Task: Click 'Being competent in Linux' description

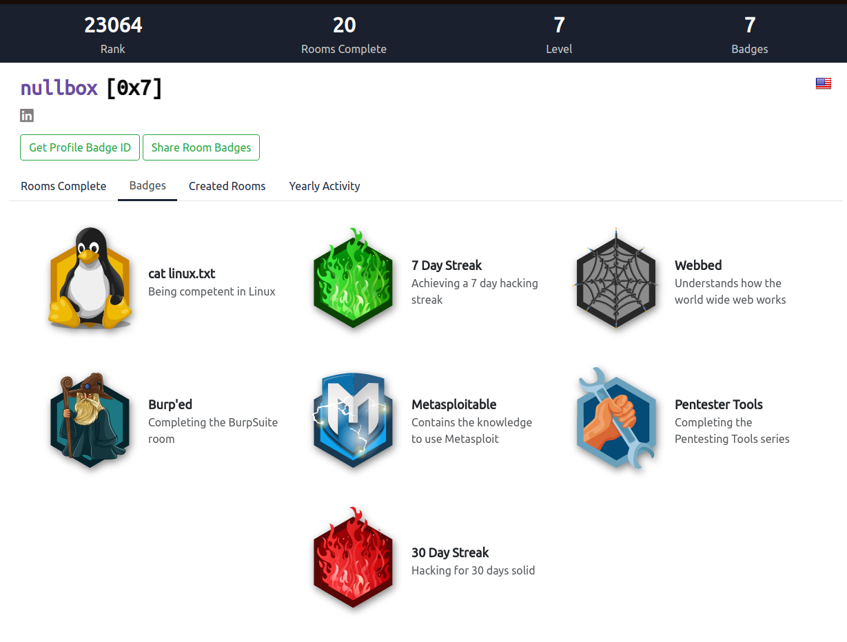Action: 212,291
